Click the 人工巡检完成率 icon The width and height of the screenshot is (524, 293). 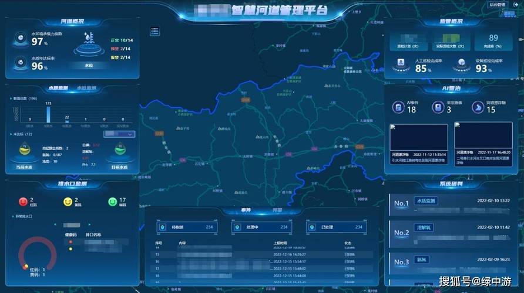pyautogui.click(x=401, y=64)
